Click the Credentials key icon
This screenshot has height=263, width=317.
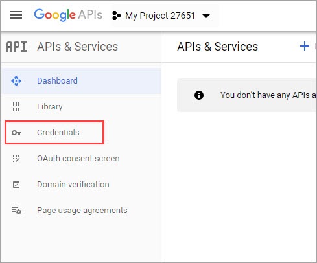point(16,133)
